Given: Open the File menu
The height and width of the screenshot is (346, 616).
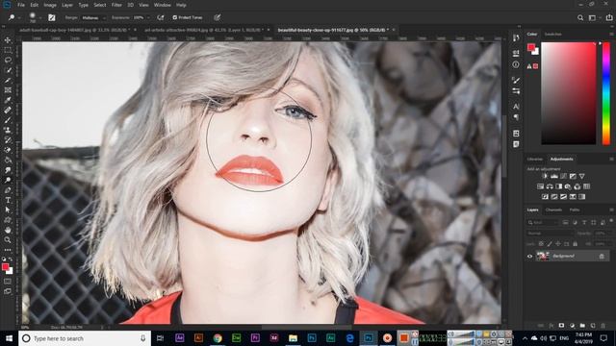Looking at the screenshot, I should tap(21, 5).
